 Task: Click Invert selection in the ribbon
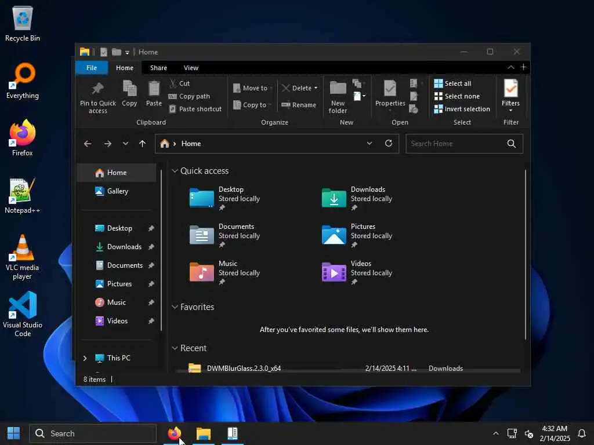coord(462,109)
